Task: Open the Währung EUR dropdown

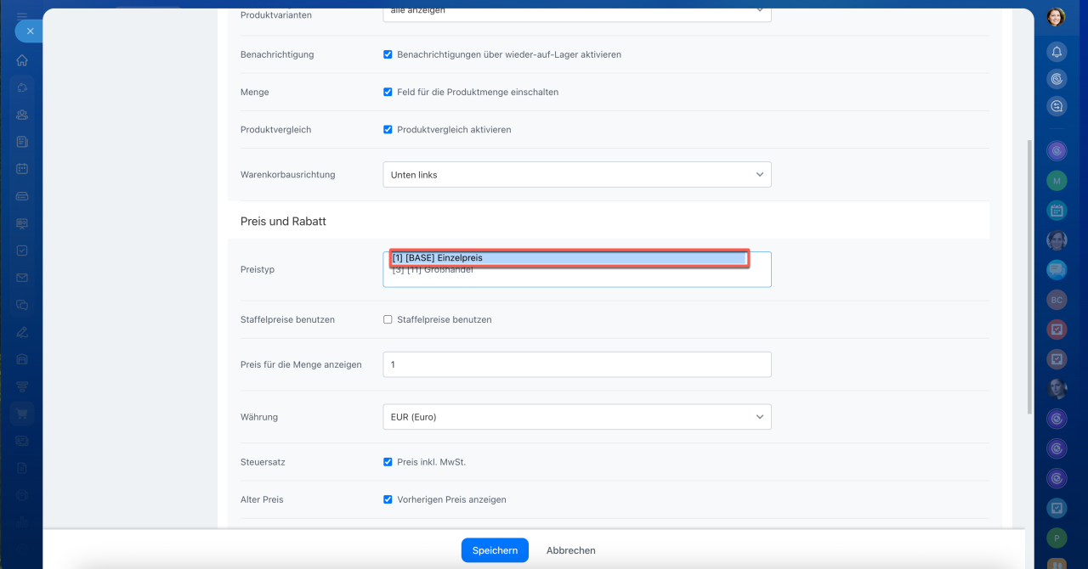Action: tap(576, 417)
